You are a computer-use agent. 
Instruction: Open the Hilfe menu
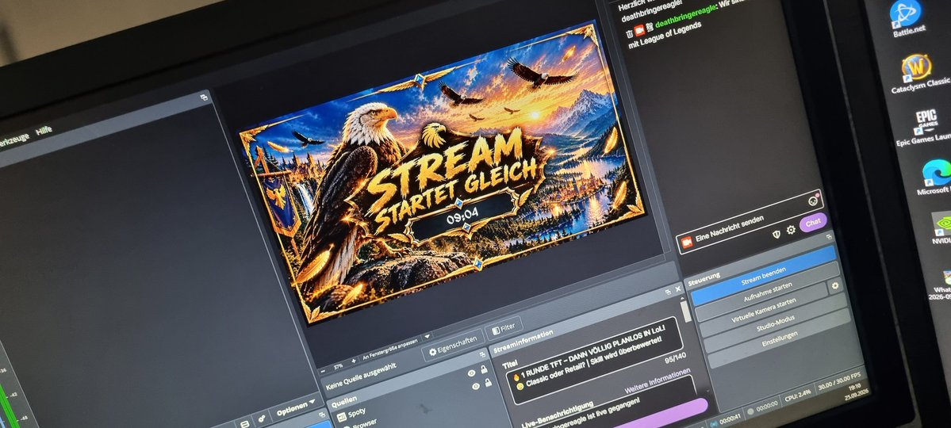coord(44,130)
